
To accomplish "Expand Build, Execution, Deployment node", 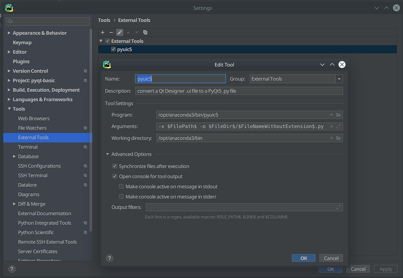I will click(9, 90).
